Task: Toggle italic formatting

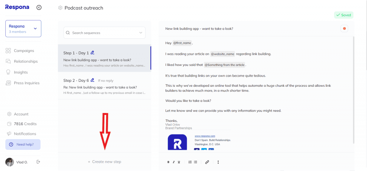Action: 174,162
